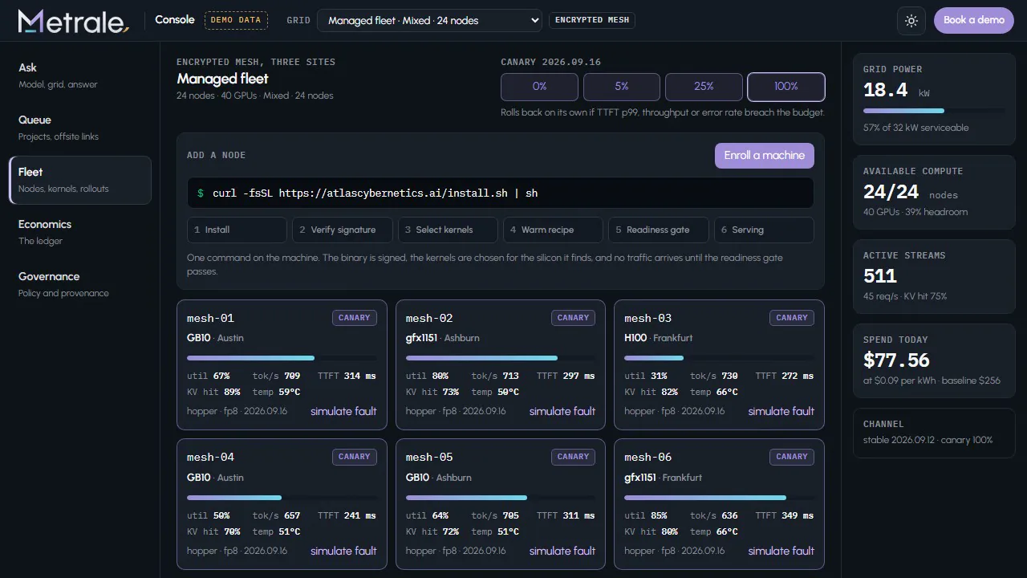The width and height of the screenshot is (1027, 578).
Task: Click mesh-03 utilization bar
Action: click(719, 358)
